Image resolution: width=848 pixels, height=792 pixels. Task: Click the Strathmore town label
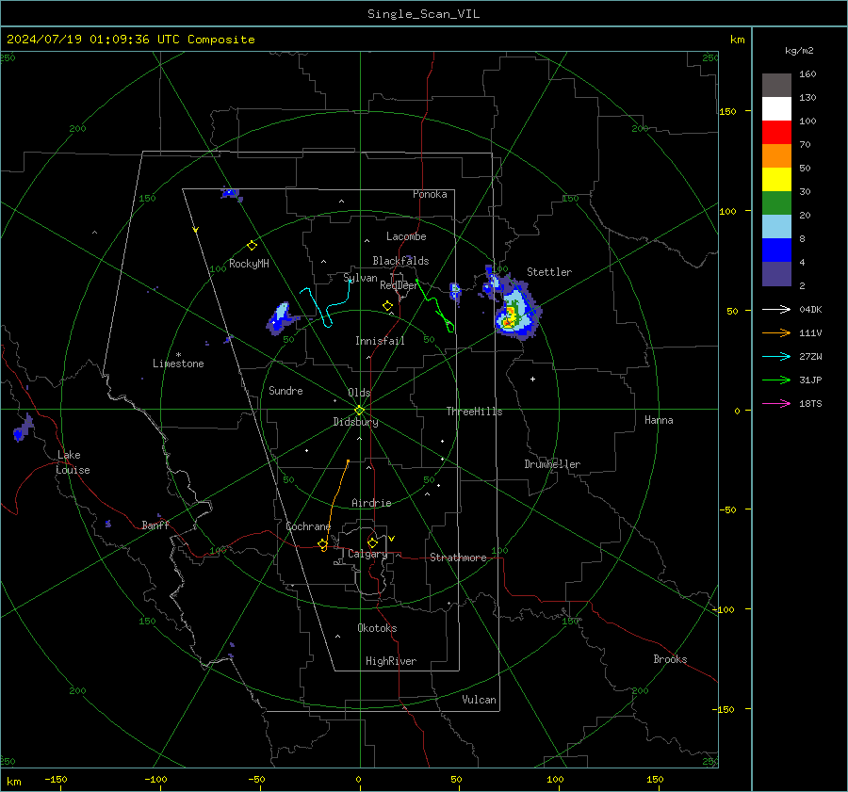[x=458, y=558]
